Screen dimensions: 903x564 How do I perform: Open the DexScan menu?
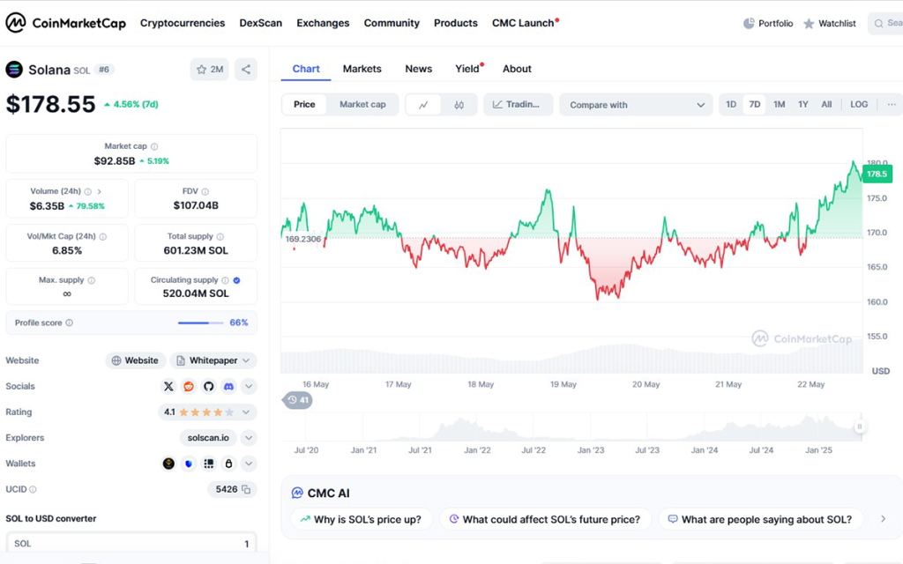[x=261, y=23]
